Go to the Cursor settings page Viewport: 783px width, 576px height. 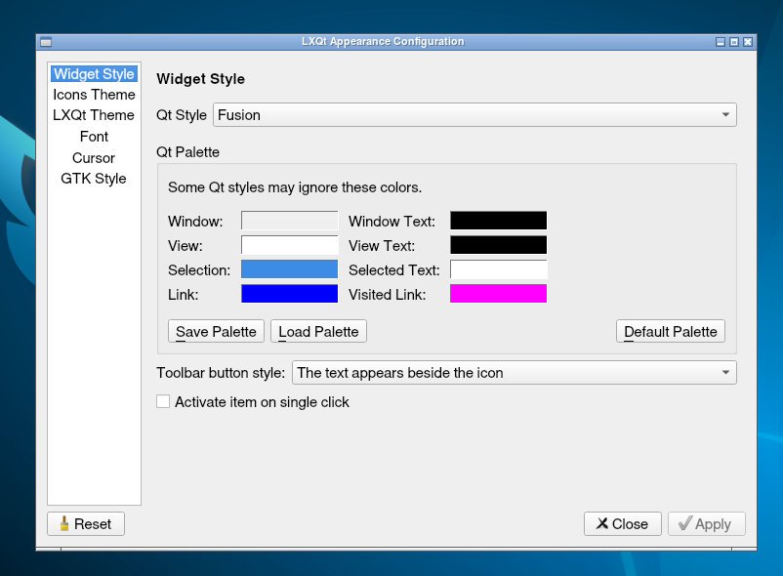click(x=94, y=158)
